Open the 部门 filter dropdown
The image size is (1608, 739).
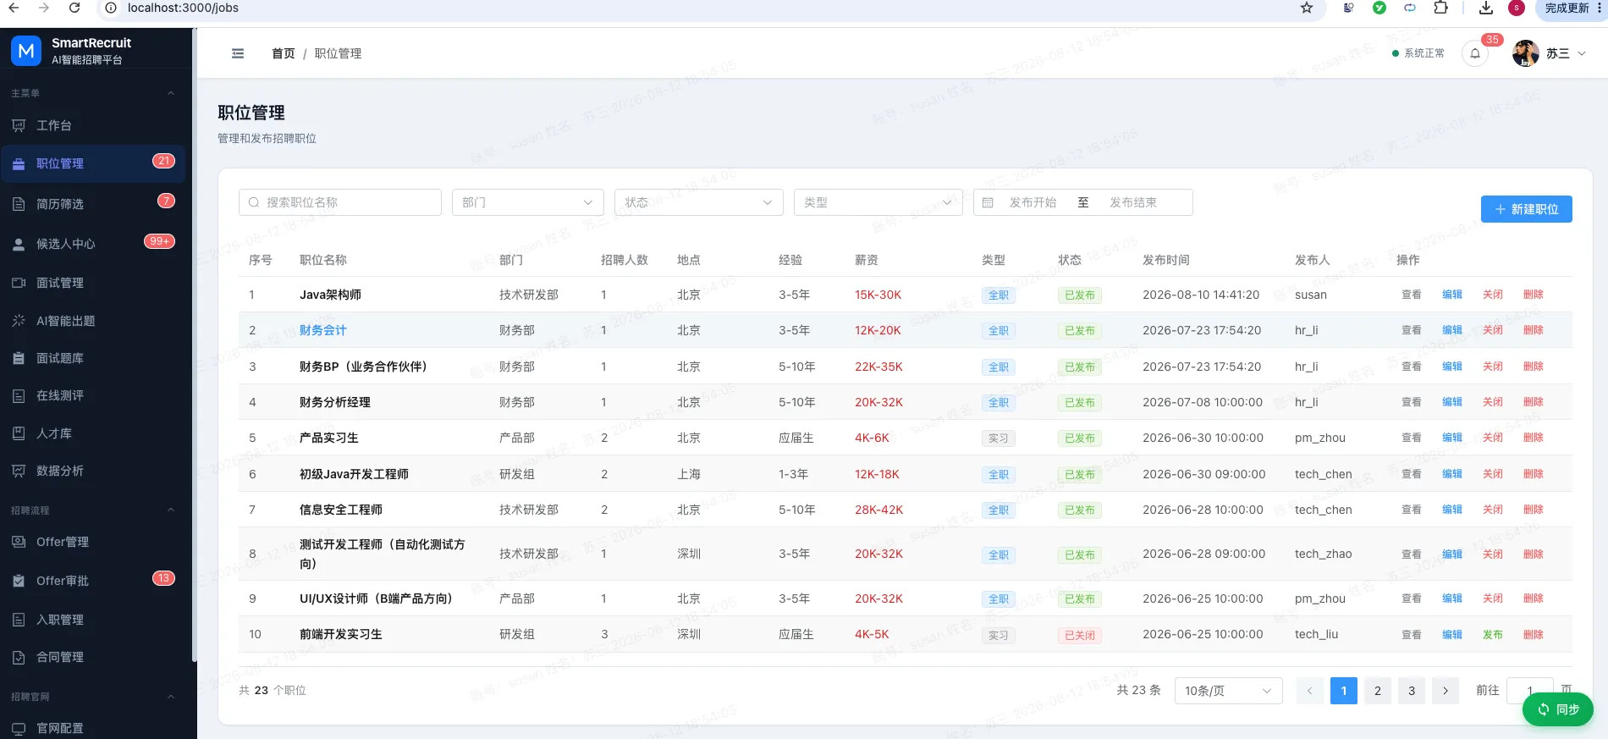527,202
